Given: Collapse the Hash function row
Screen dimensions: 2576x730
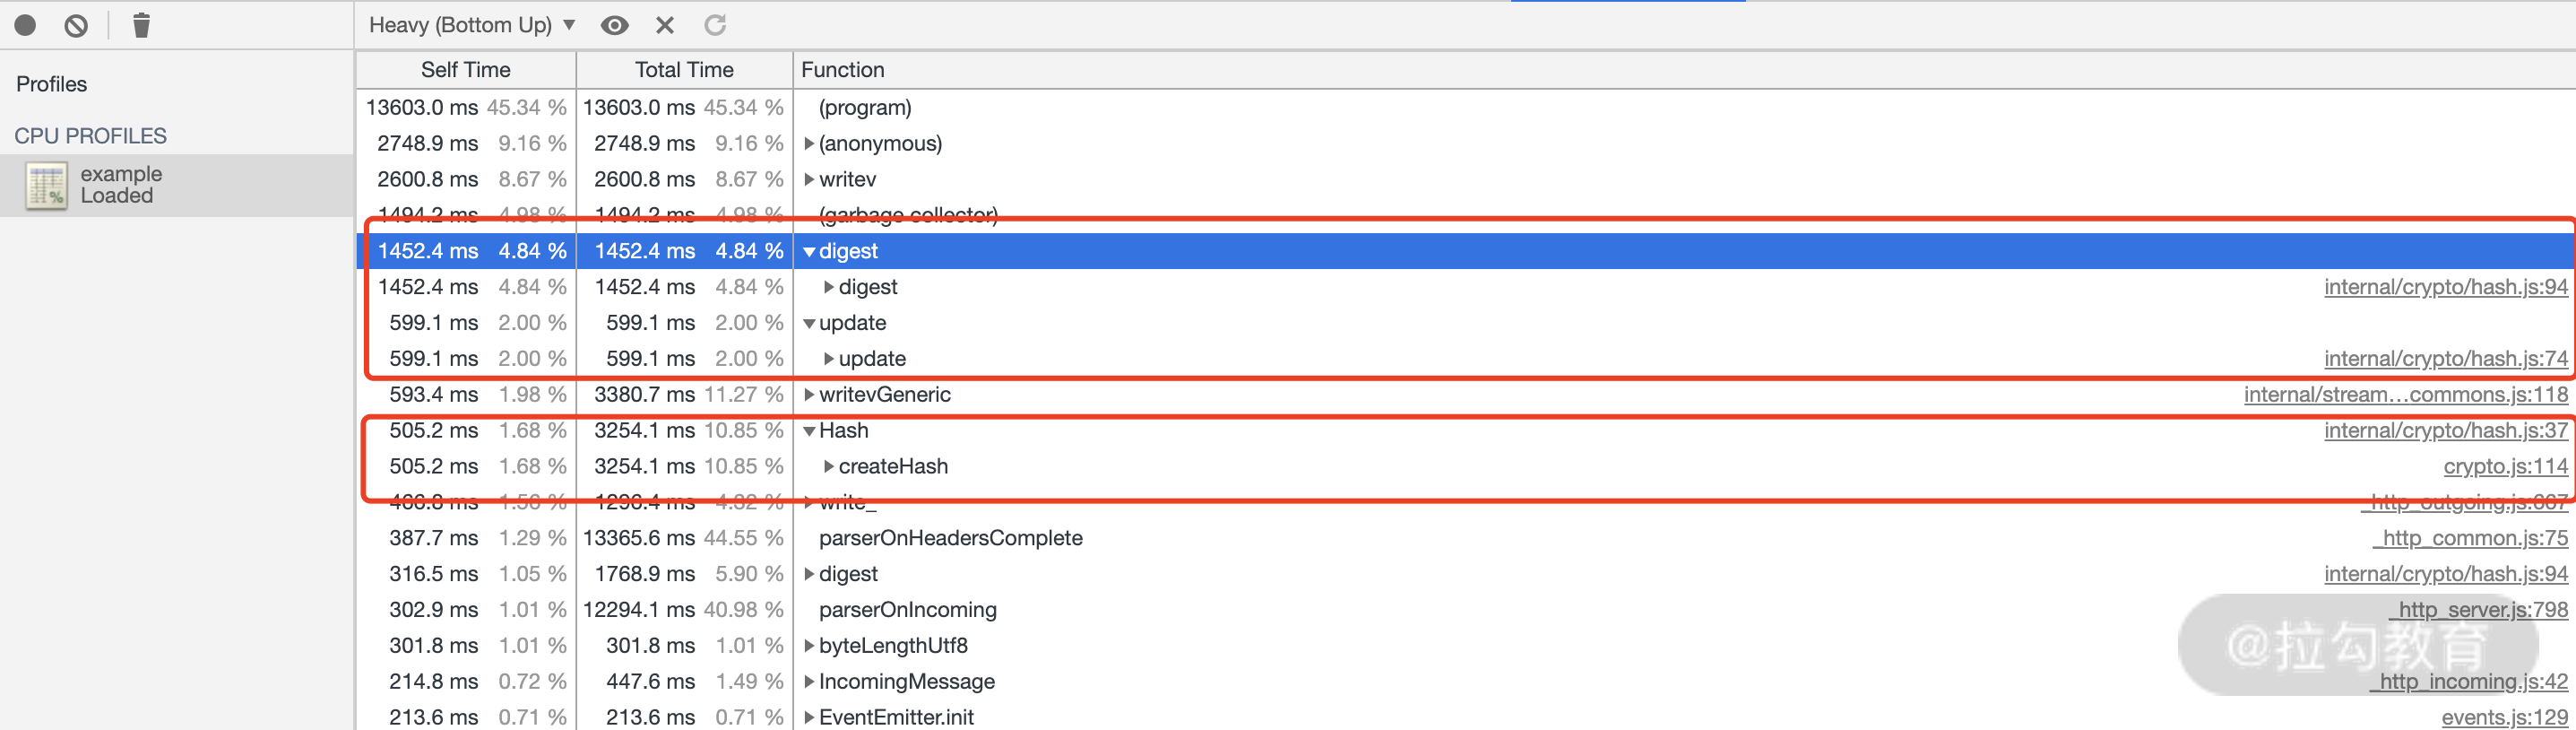Looking at the screenshot, I should 809,431.
